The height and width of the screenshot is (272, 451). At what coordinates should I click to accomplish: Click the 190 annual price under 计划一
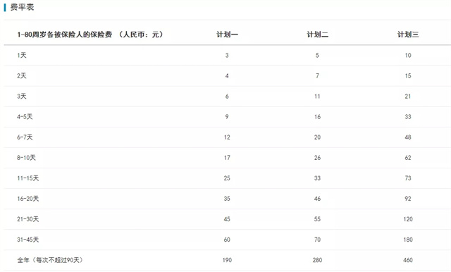(227, 260)
